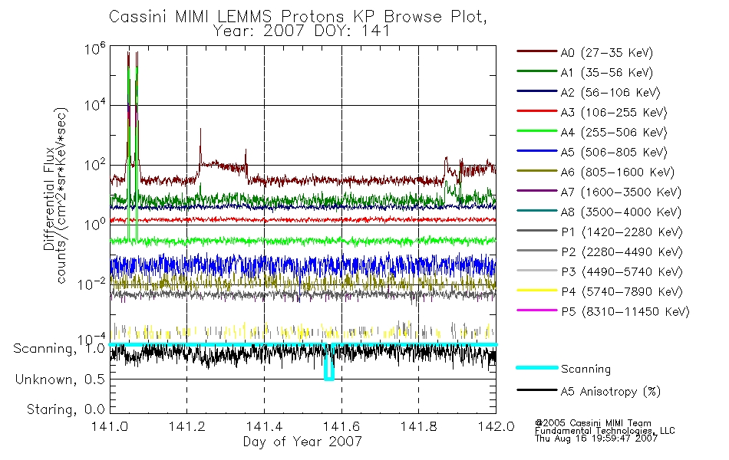Click the 10^-2 y-axis tick label
Image resolution: width=729 pixels, height=460 pixels.
[91, 283]
